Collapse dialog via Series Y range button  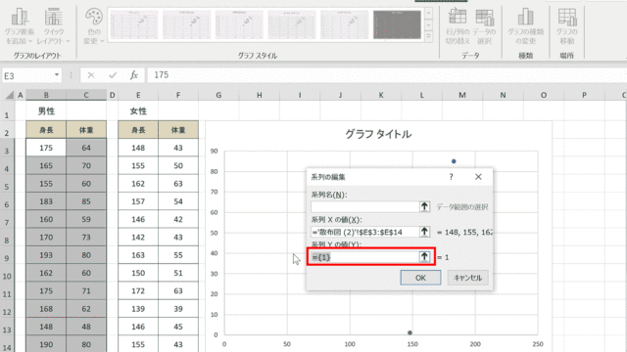pyautogui.click(x=424, y=257)
